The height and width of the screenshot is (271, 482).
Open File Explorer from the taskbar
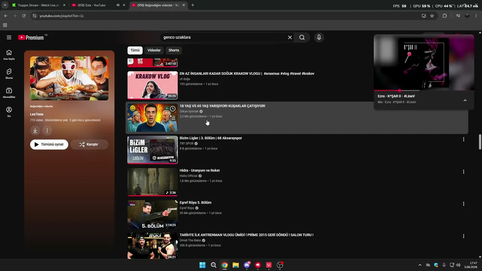(236, 265)
